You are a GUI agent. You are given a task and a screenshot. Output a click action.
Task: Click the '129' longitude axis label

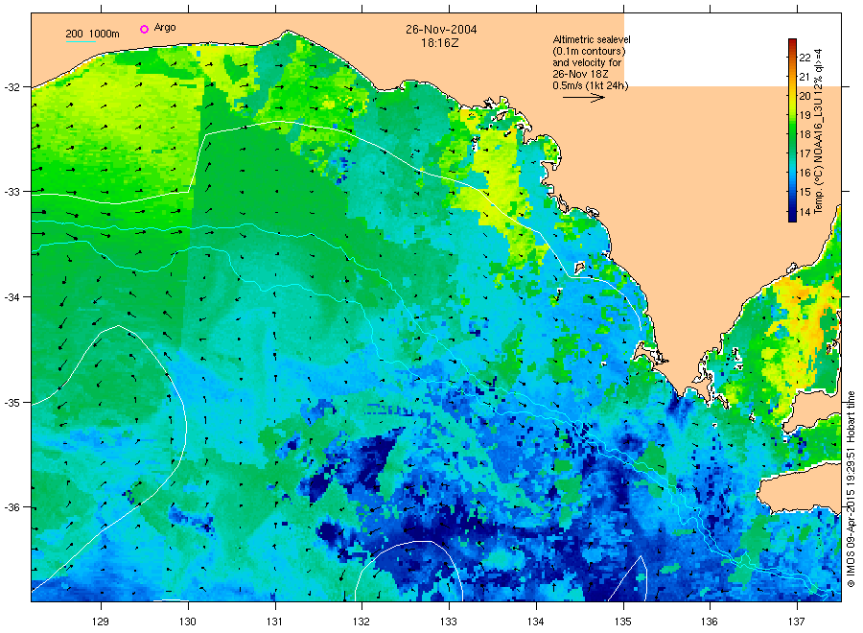(101, 621)
